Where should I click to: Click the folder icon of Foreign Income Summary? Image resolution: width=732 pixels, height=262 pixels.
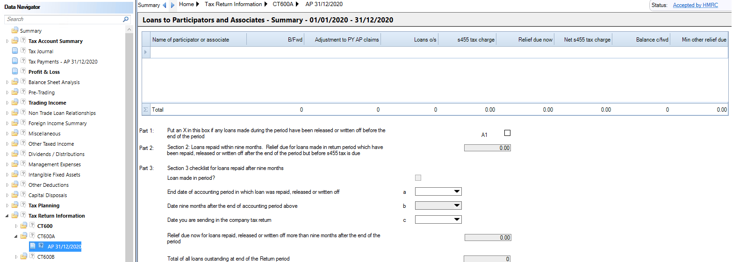coord(15,123)
